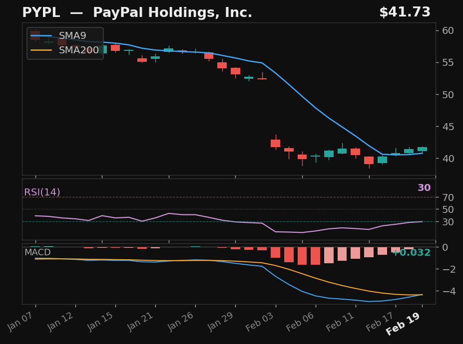Click the Feb 03 date axis label
The height and width of the screenshot is (344, 463).
click(x=260, y=322)
